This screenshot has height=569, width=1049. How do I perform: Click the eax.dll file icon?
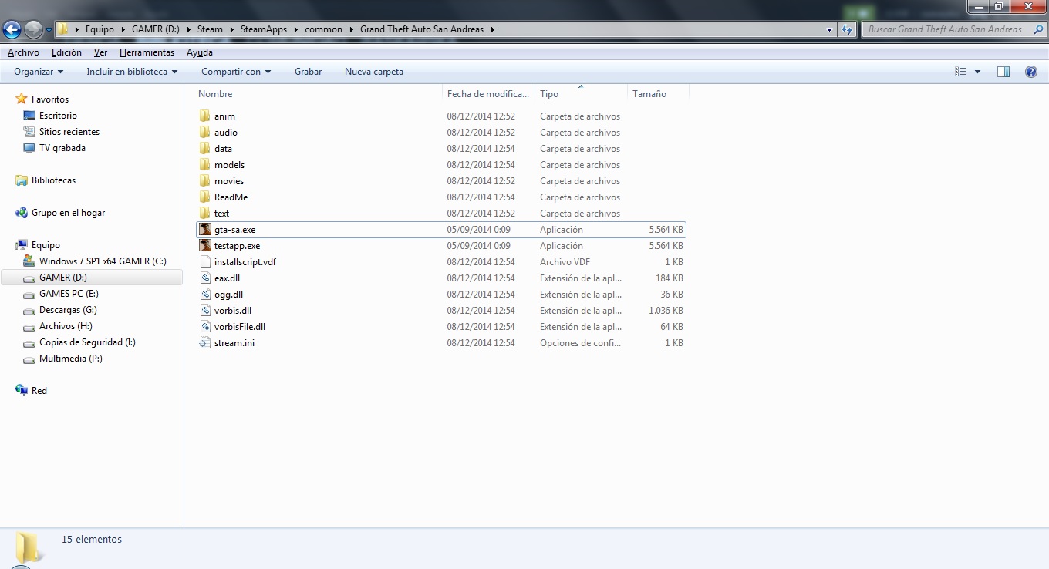(205, 278)
